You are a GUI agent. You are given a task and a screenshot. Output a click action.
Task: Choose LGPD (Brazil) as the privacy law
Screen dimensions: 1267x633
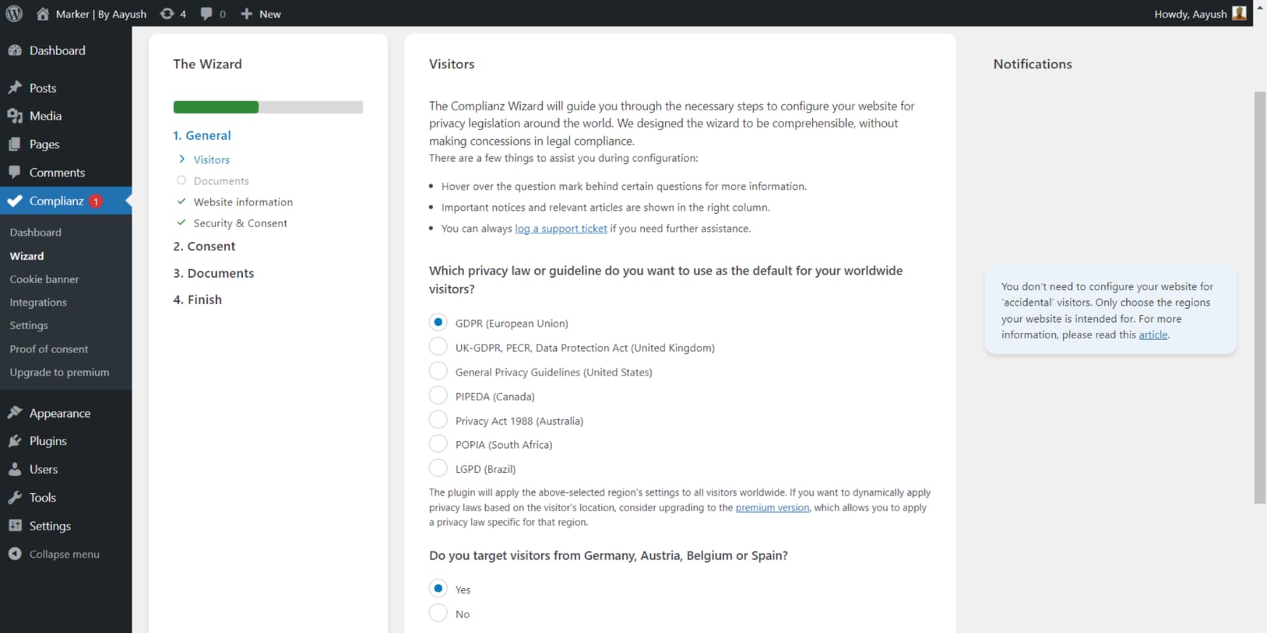[438, 467]
